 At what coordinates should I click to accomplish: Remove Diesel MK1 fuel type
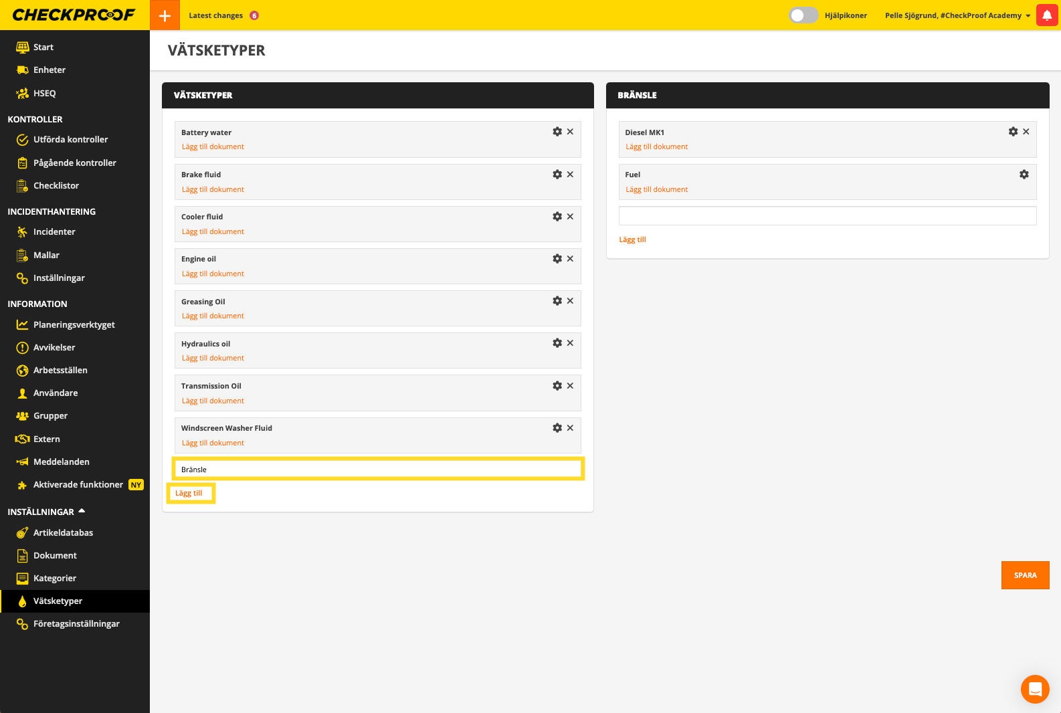(1026, 132)
